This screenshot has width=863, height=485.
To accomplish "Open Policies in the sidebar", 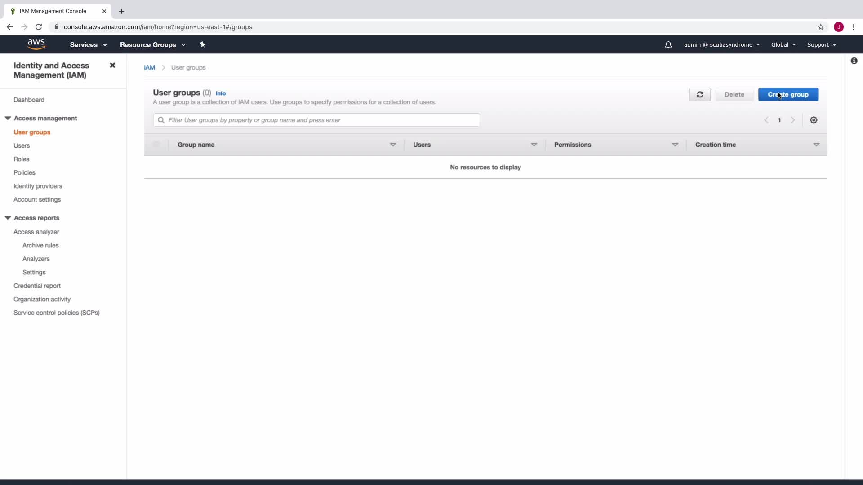I will (x=24, y=172).
